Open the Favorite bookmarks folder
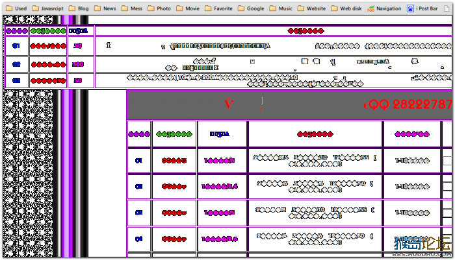This screenshot has height=260, width=455. coord(218,8)
